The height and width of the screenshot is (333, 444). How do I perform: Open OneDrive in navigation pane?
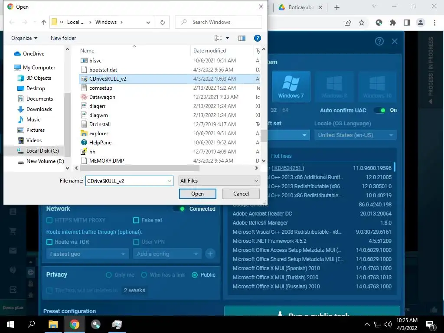click(29, 53)
